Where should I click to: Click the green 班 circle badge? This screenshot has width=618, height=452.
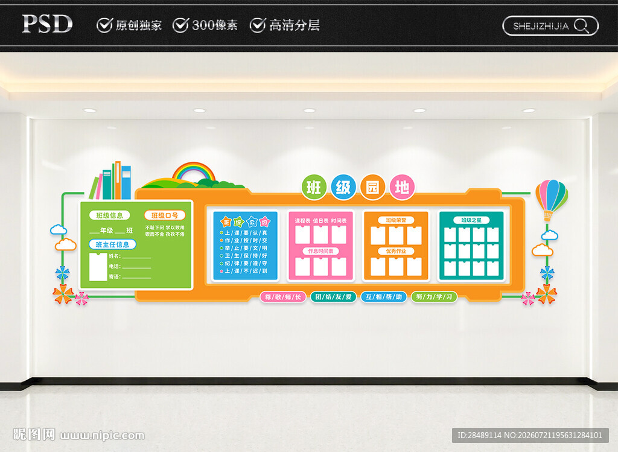pos(314,187)
